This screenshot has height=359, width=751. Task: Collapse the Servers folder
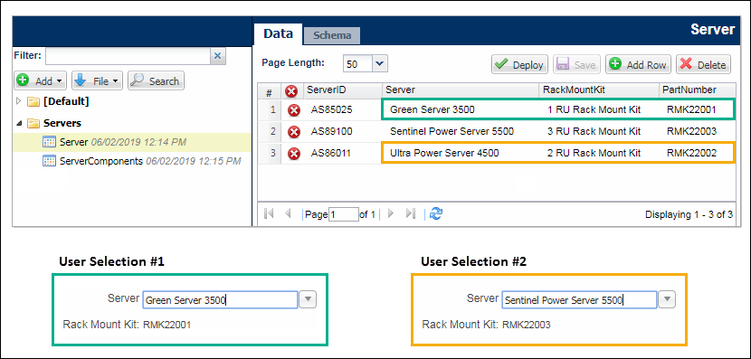[19, 123]
